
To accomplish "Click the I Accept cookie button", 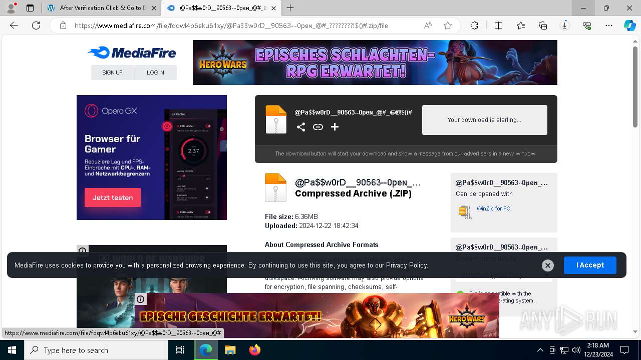I will (590, 265).
